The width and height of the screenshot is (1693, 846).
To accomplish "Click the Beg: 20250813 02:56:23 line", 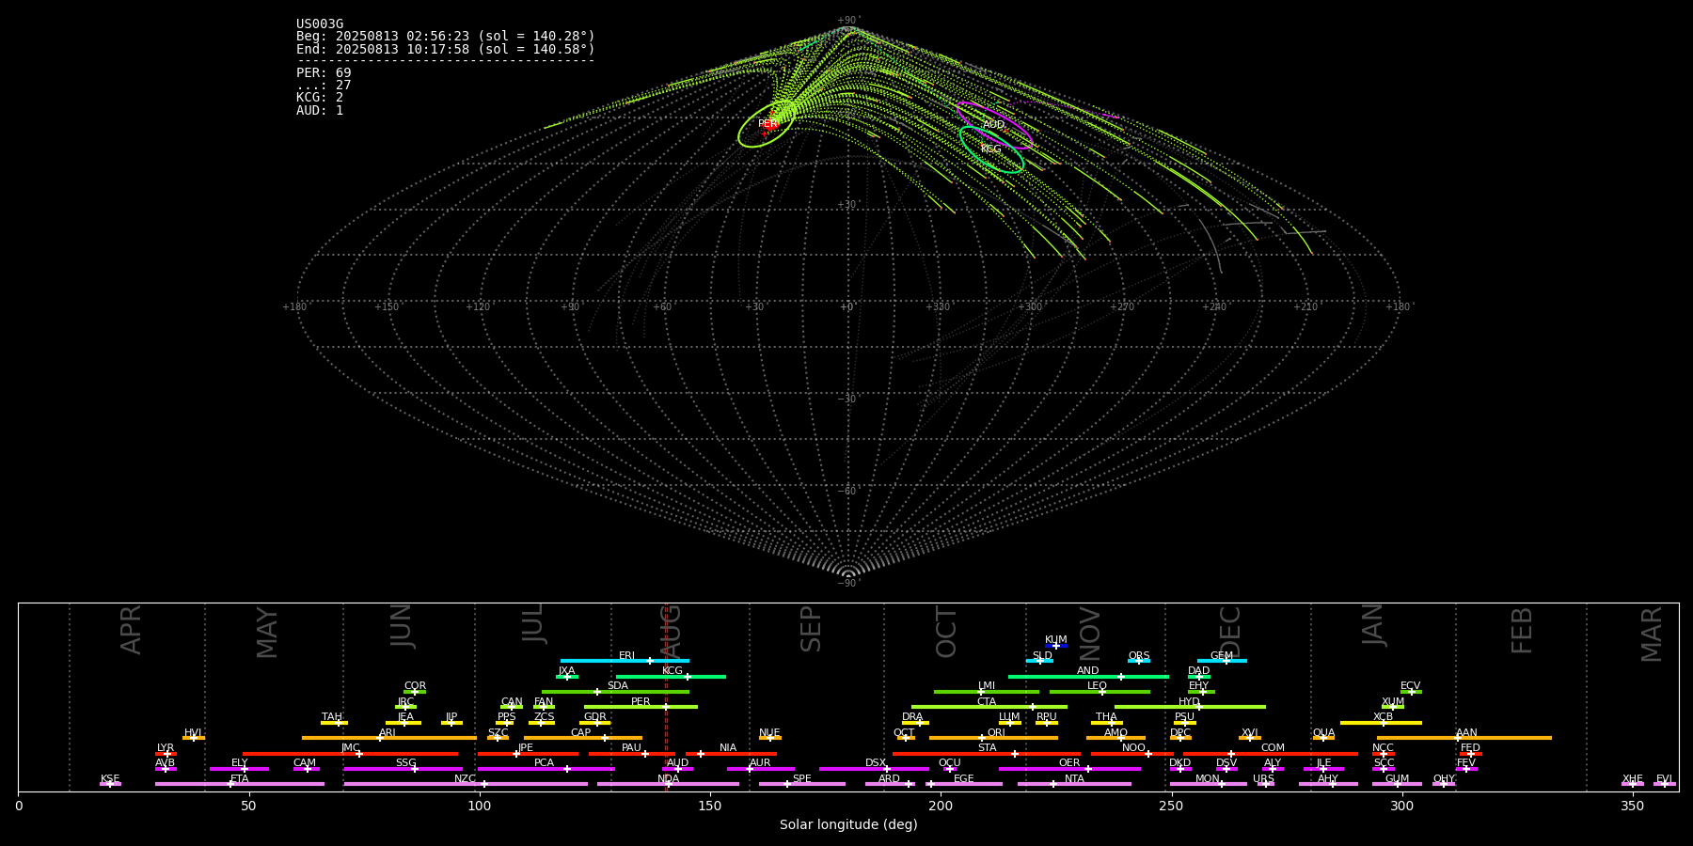I will click(446, 37).
